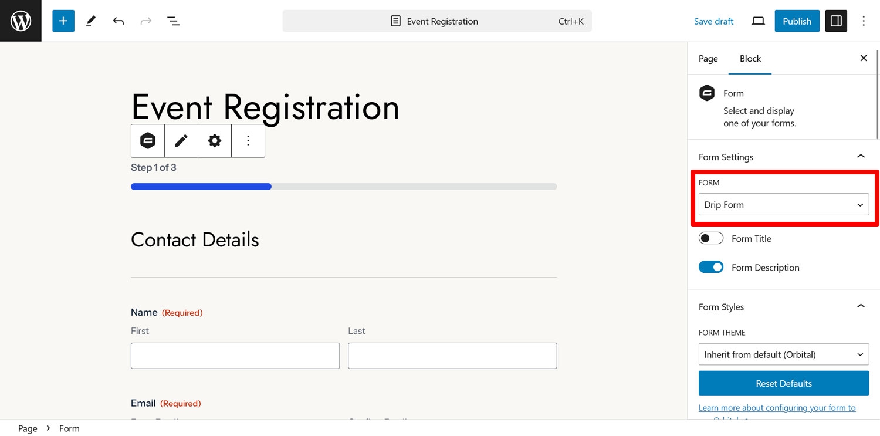Image resolution: width=880 pixels, height=436 pixels.
Task: Open the Form dropdown showing Drip Form
Action: 784,205
